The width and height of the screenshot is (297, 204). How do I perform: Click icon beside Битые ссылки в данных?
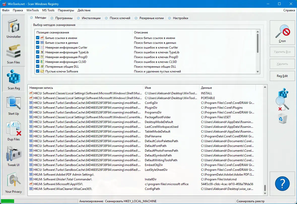tap(42, 43)
